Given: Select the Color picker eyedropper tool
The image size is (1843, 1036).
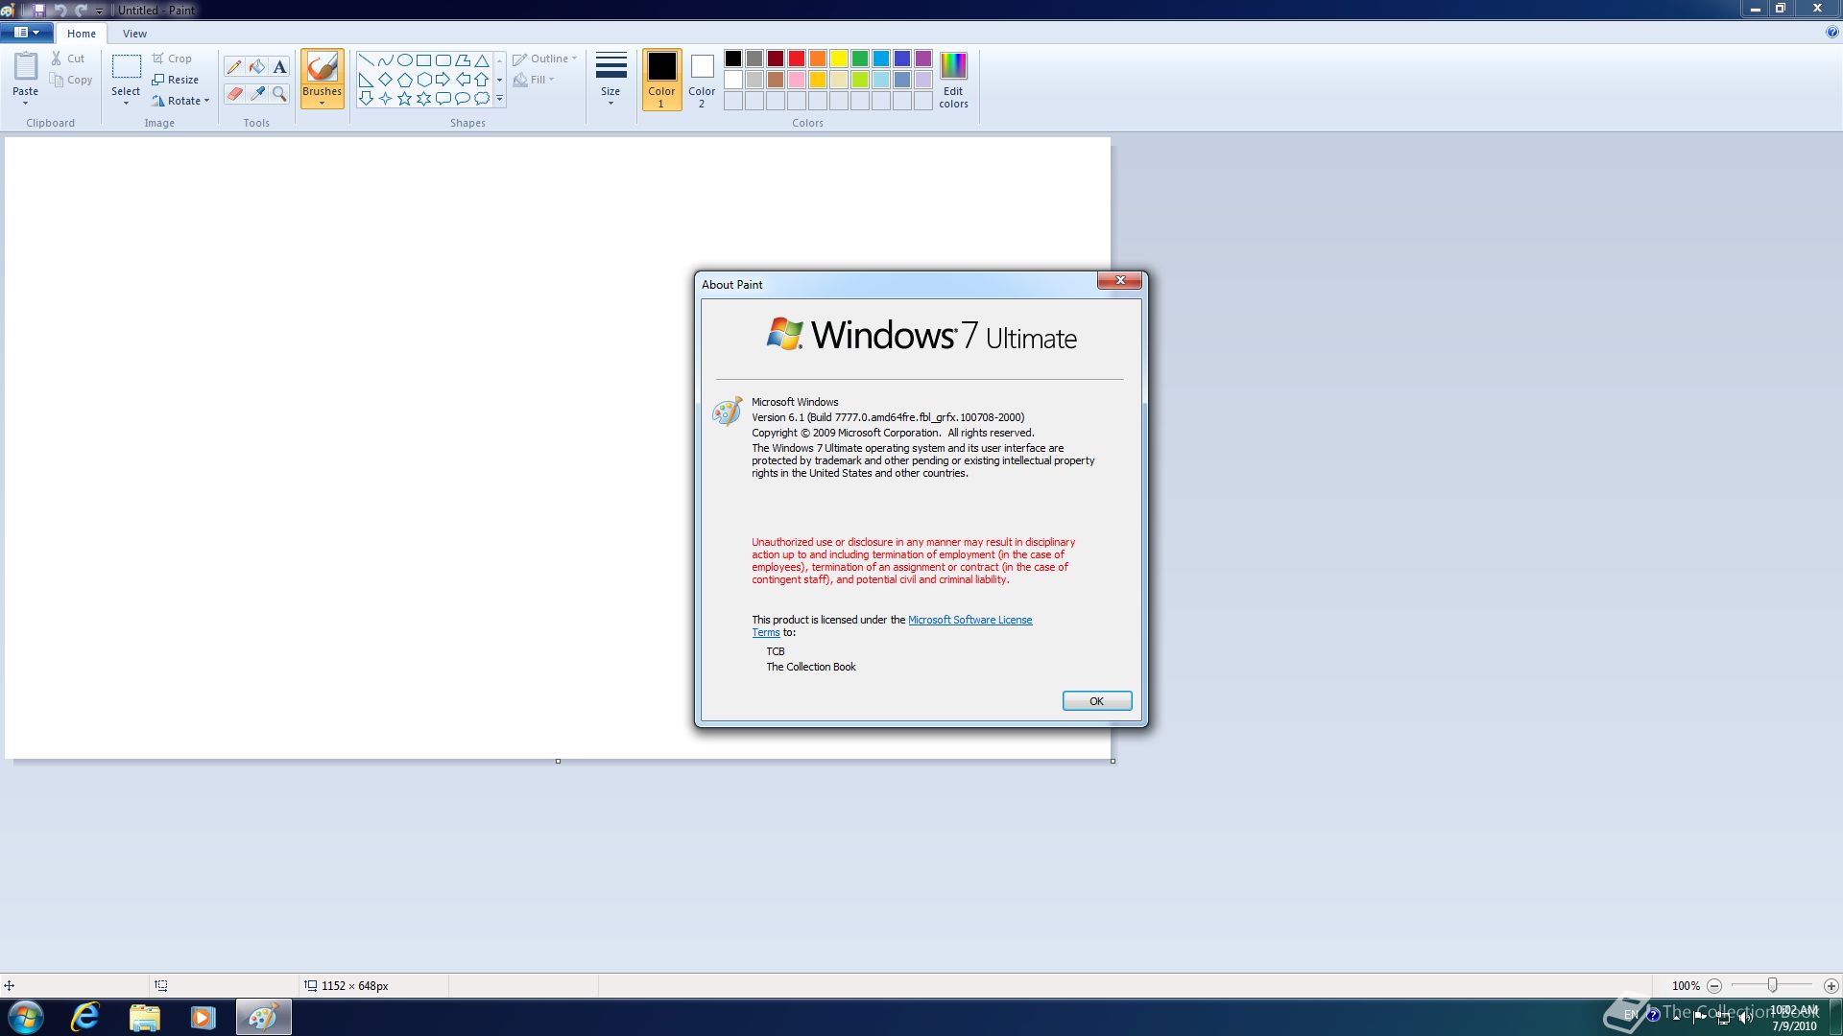Looking at the screenshot, I should coord(257,93).
